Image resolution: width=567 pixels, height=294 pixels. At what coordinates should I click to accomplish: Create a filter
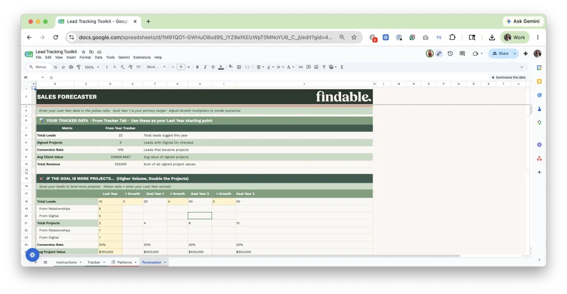(324, 67)
